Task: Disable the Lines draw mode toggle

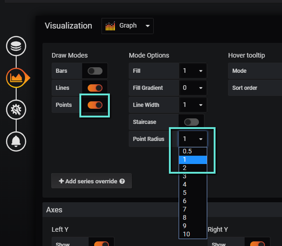Action: pos(95,88)
